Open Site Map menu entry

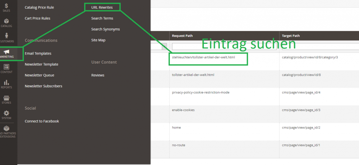coord(98,40)
